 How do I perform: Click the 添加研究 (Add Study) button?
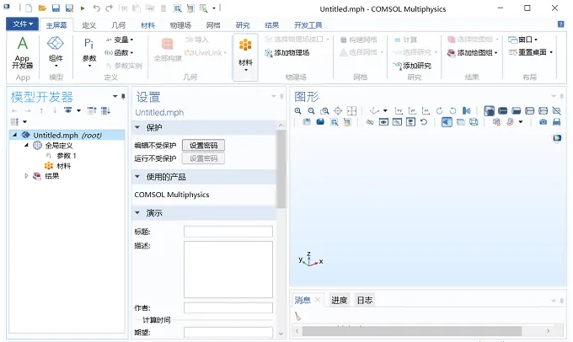[x=412, y=66]
